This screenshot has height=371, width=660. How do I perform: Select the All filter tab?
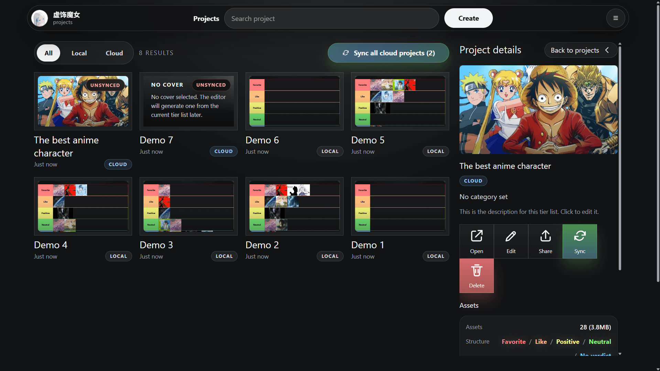pos(48,53)
